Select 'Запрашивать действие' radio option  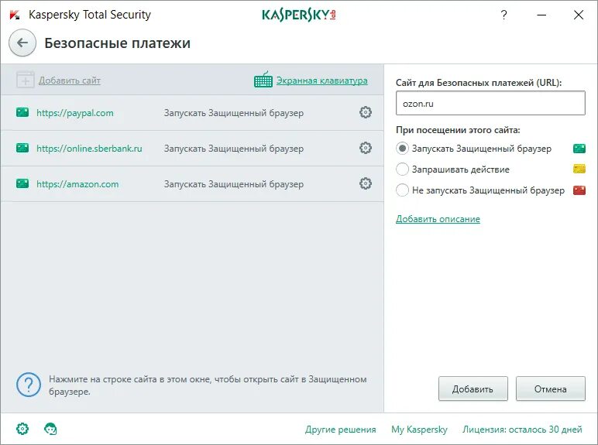(402, 169)
